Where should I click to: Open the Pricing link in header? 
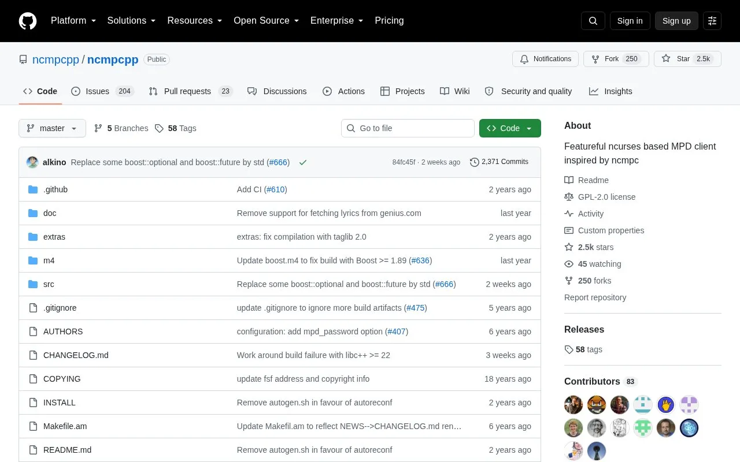click(x=389, y=21)
